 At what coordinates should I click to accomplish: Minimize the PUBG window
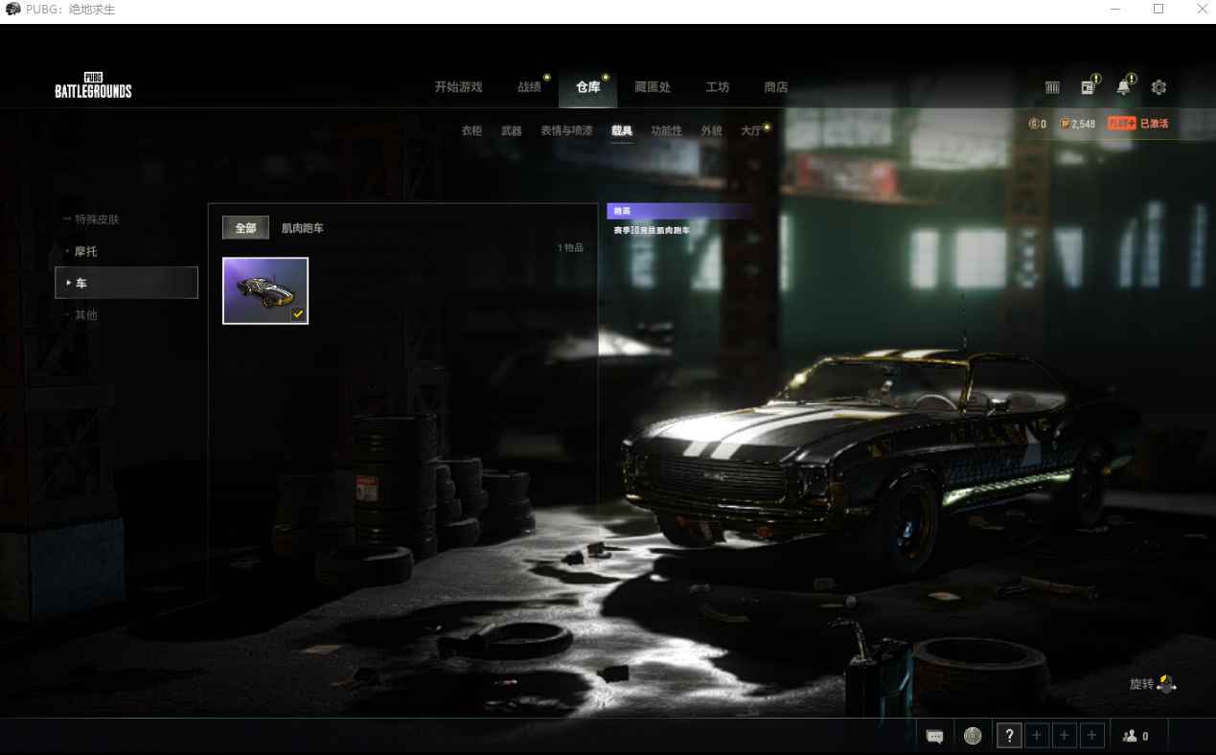pyautogui.click(x=1115, y=9)
